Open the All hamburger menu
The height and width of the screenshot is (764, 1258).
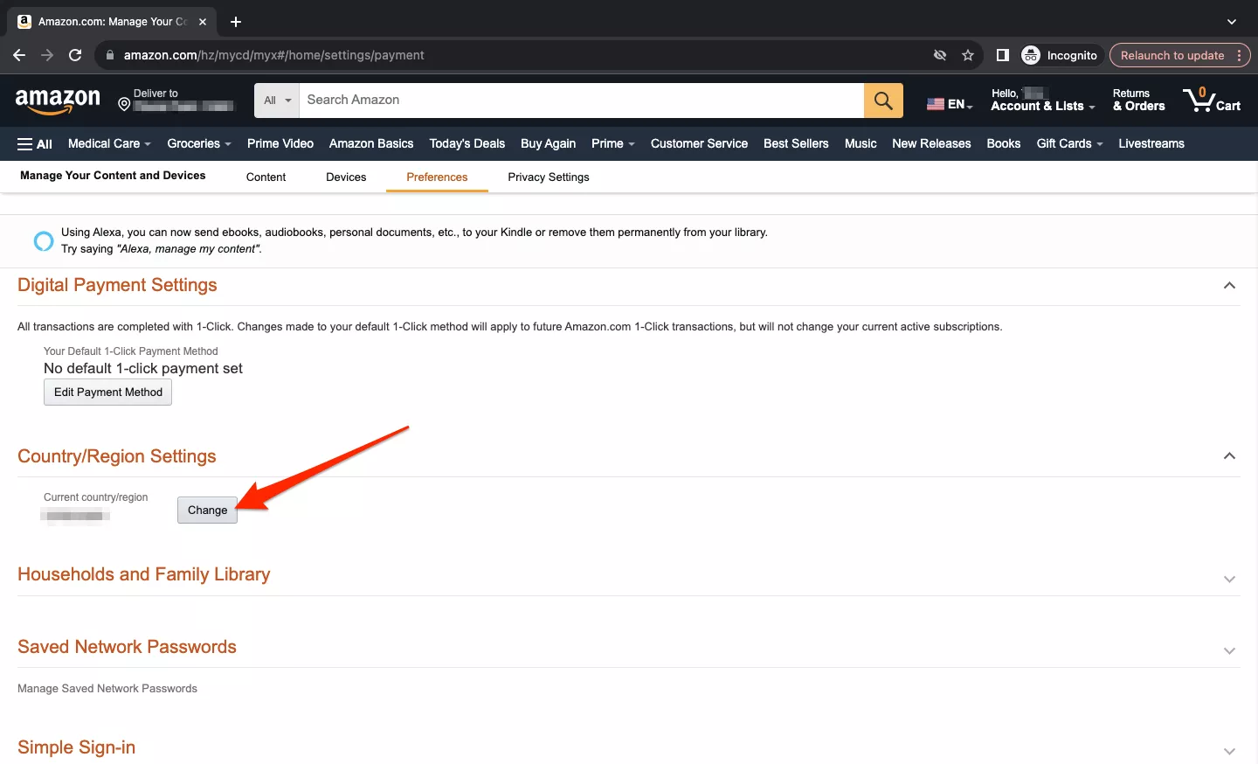coord(35,144)
